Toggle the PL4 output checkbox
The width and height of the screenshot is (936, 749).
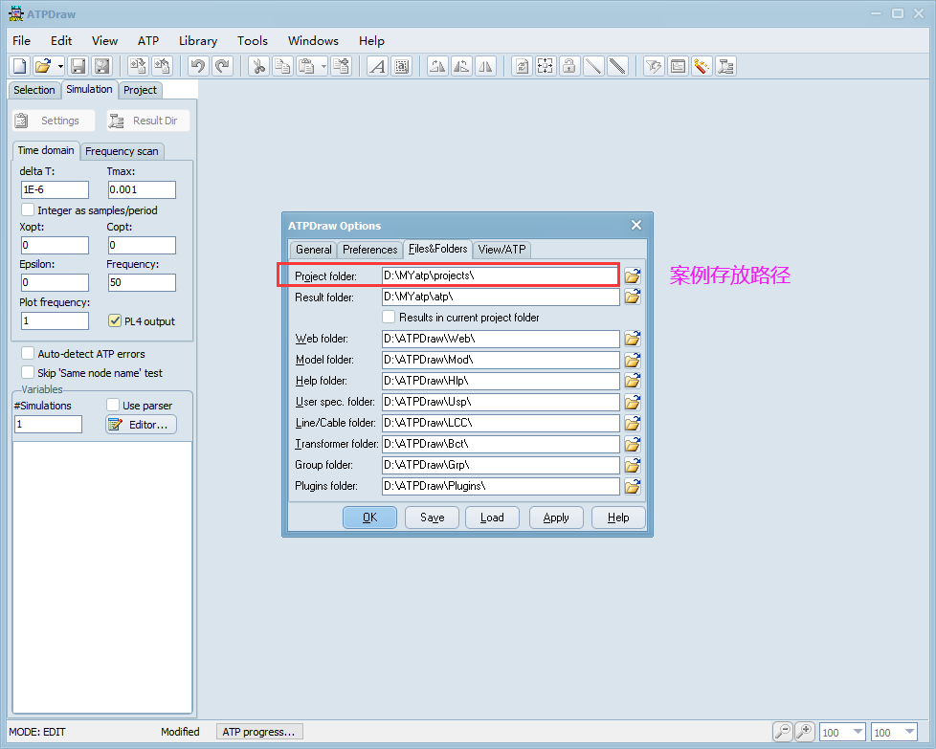[115, 321]
